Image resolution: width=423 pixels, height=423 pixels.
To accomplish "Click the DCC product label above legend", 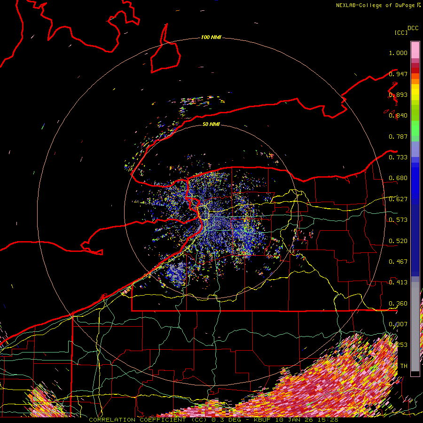I will click(413, 28).
